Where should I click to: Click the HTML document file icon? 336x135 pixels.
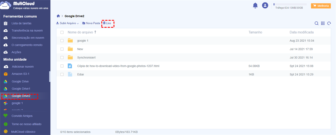tap(70, 66)
